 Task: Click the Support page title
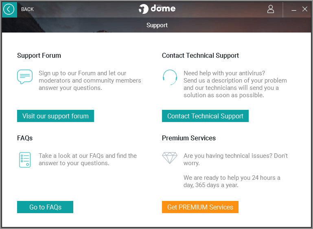(157, 25)
